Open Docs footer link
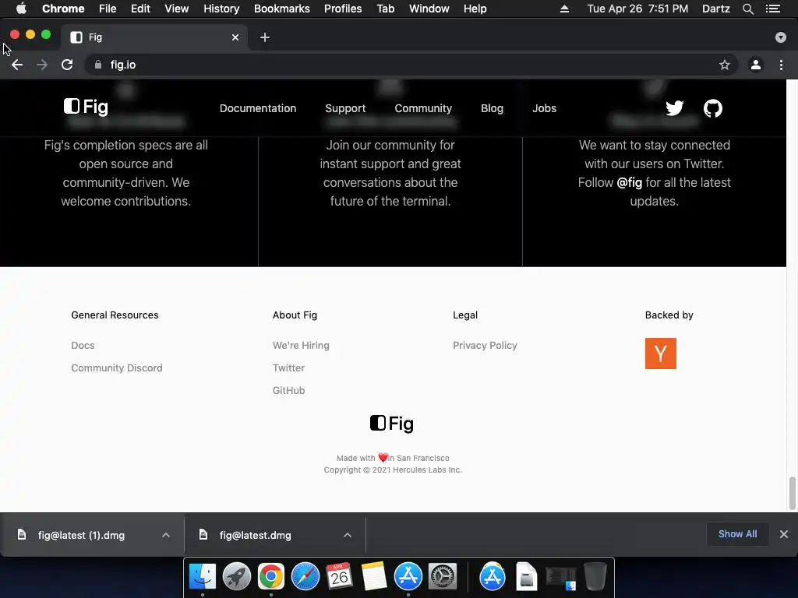The image size is (798, 598). pyautogui.click(x=83, y=345)
